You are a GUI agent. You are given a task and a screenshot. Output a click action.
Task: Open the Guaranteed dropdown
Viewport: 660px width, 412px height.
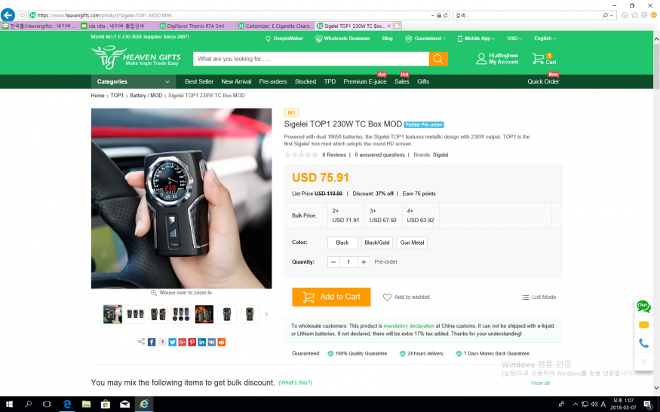coord(425,38)
